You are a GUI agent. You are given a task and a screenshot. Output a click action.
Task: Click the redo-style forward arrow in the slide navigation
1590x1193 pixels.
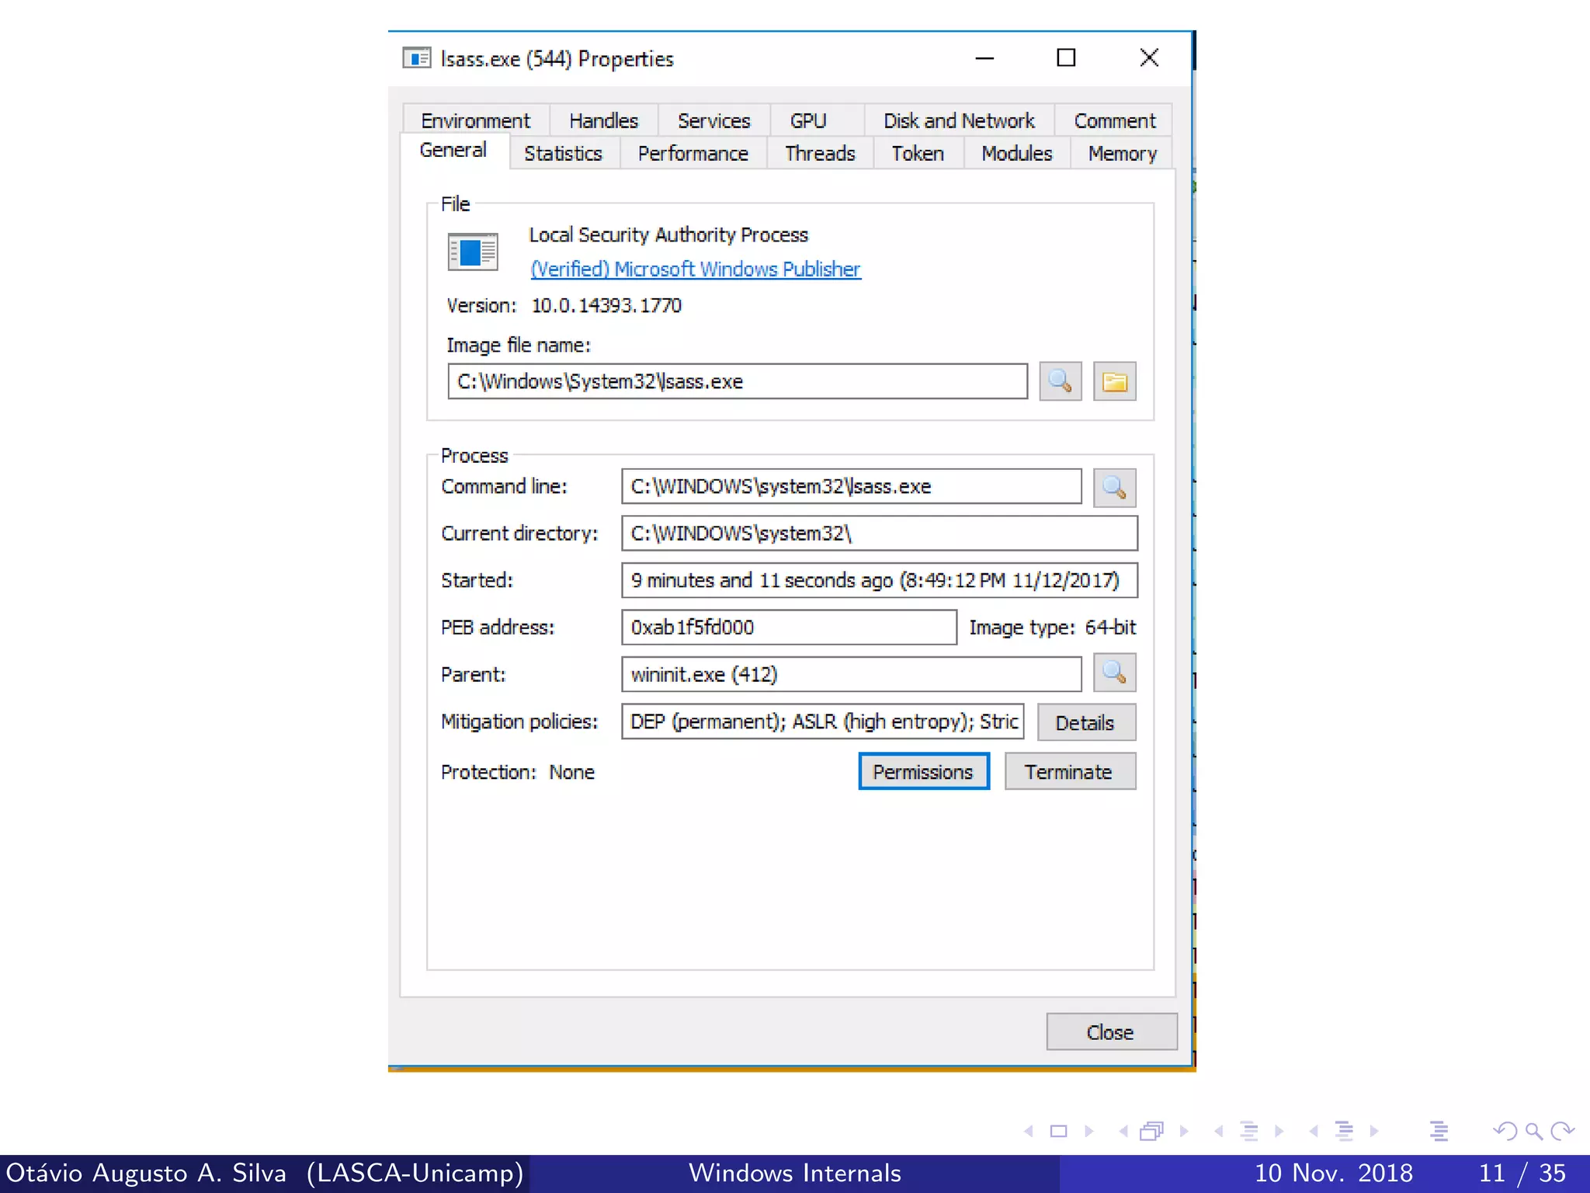pyautogui.click(x=1562, y=1132)
